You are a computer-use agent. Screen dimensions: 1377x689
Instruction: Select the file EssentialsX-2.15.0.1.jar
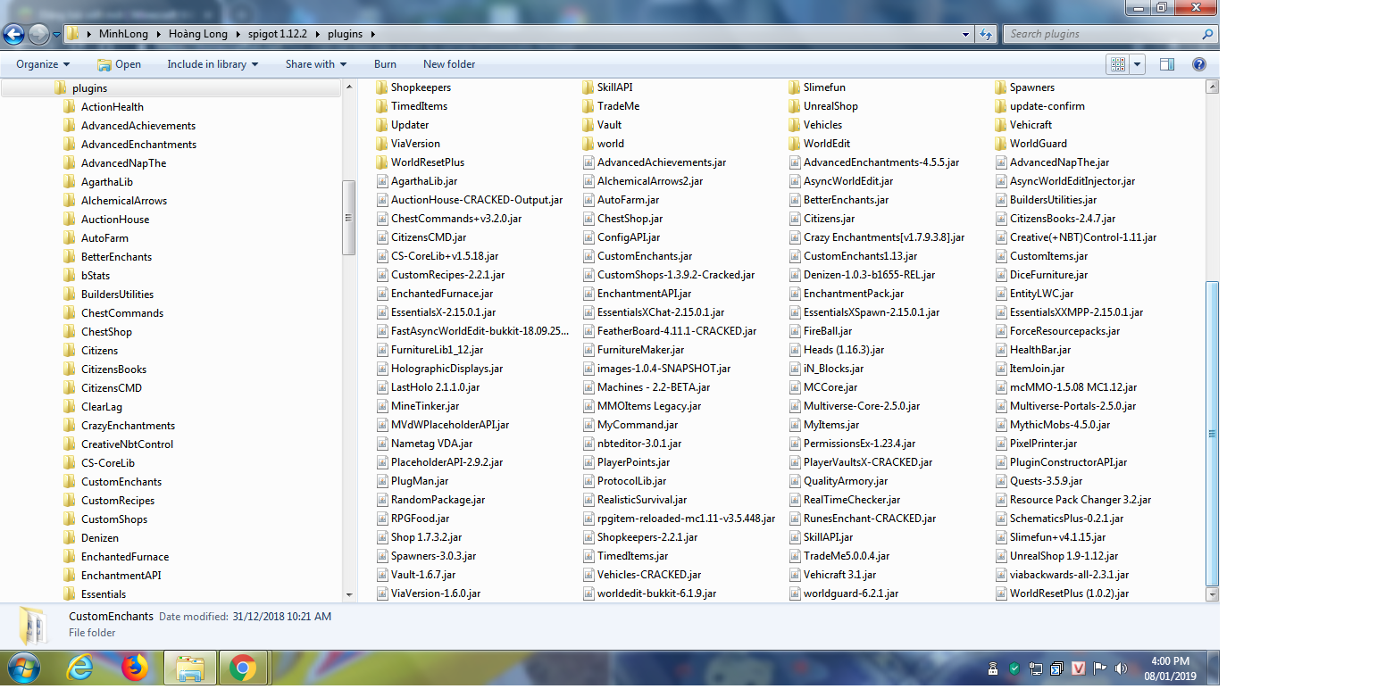pos(443,312)
